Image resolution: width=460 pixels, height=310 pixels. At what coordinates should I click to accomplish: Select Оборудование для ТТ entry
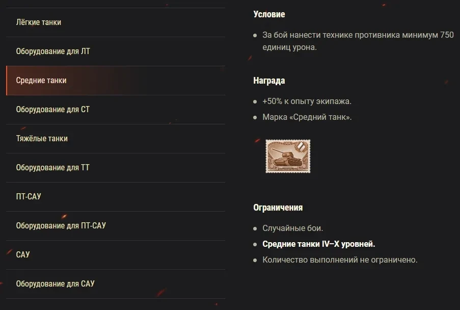click(53, 168)
